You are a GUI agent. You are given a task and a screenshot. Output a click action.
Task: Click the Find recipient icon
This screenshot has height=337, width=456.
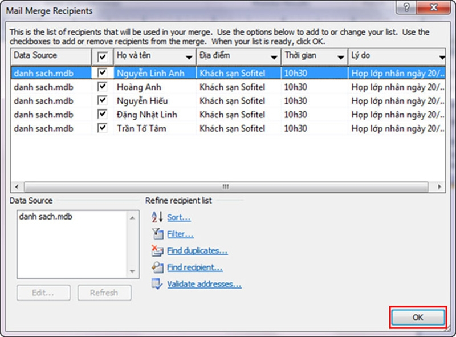(157, 267)
